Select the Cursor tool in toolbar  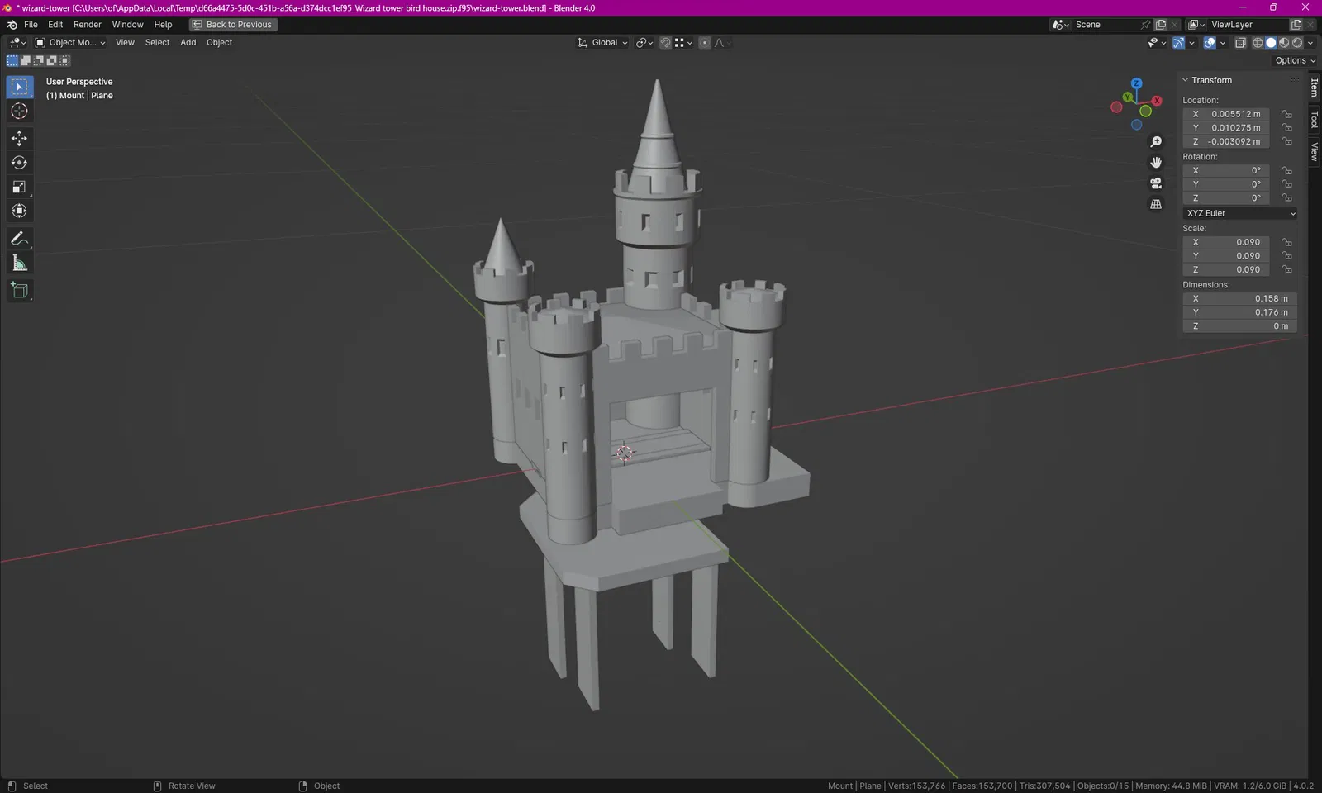click(19, 111)
